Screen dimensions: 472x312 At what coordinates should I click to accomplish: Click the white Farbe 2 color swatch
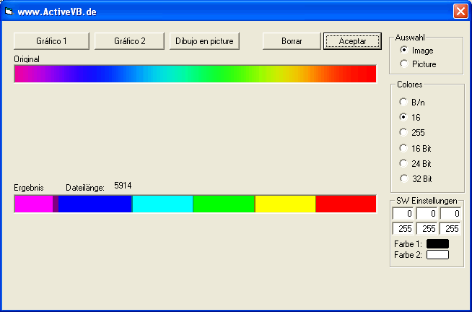tap(437, 254)
